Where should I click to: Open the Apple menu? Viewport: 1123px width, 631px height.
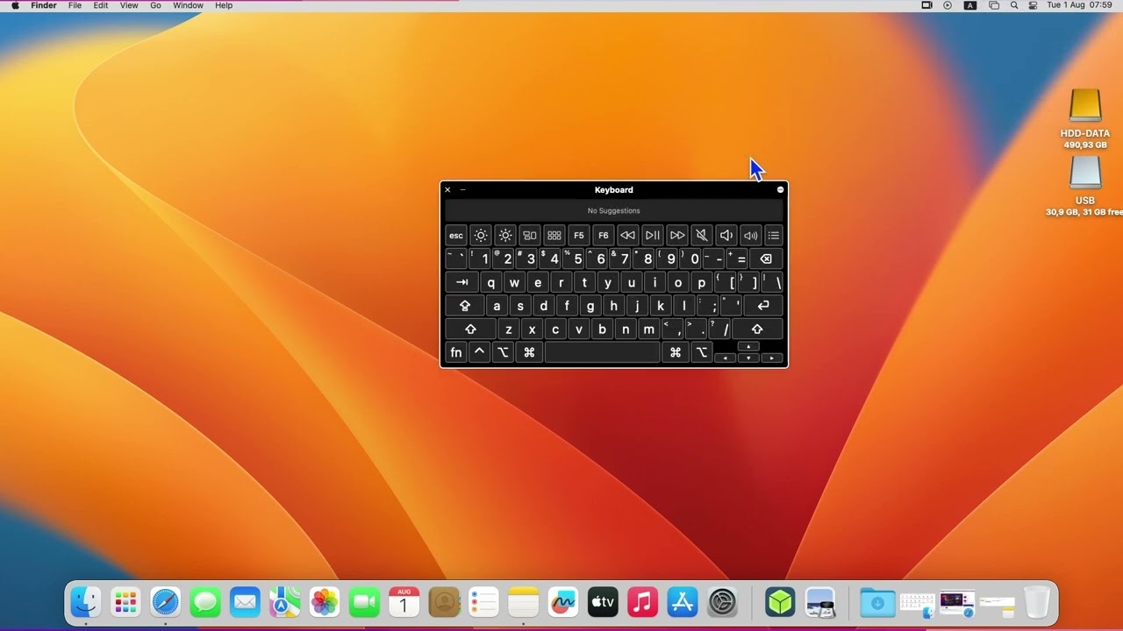[15, 5]
